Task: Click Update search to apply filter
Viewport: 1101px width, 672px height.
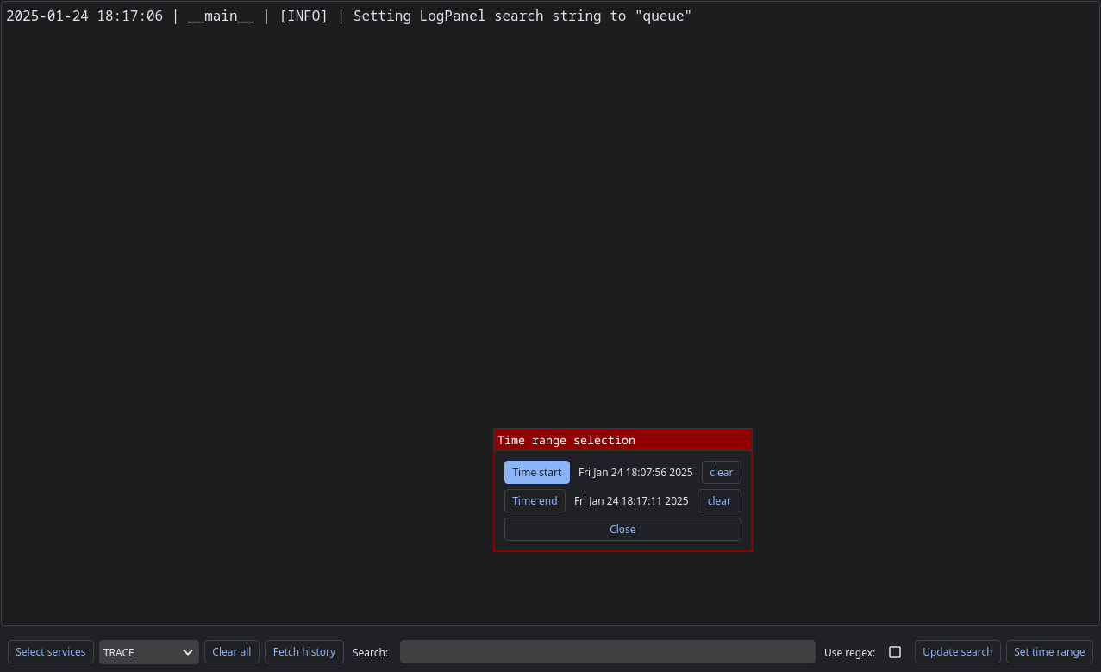Action: pyautogui.click(x=957, y=651)
